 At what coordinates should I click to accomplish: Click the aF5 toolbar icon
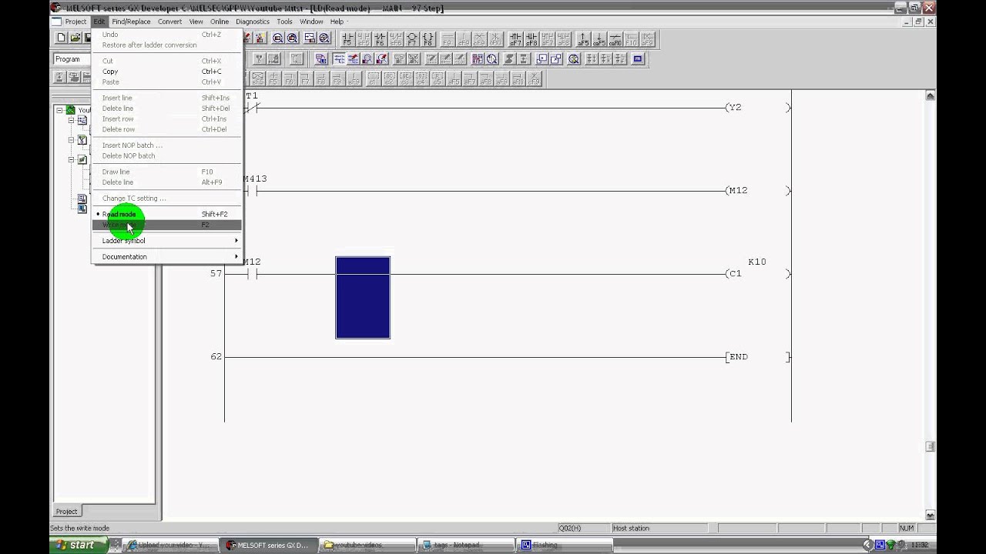tap(583, 38)
